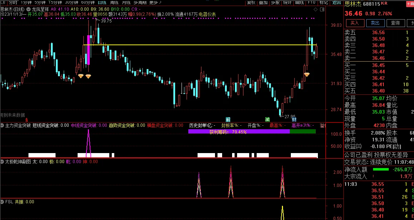This screenshot has width=414, height=220.
Task: Click the red $ marker at chart bottom
Action: [x=27, y=120]
